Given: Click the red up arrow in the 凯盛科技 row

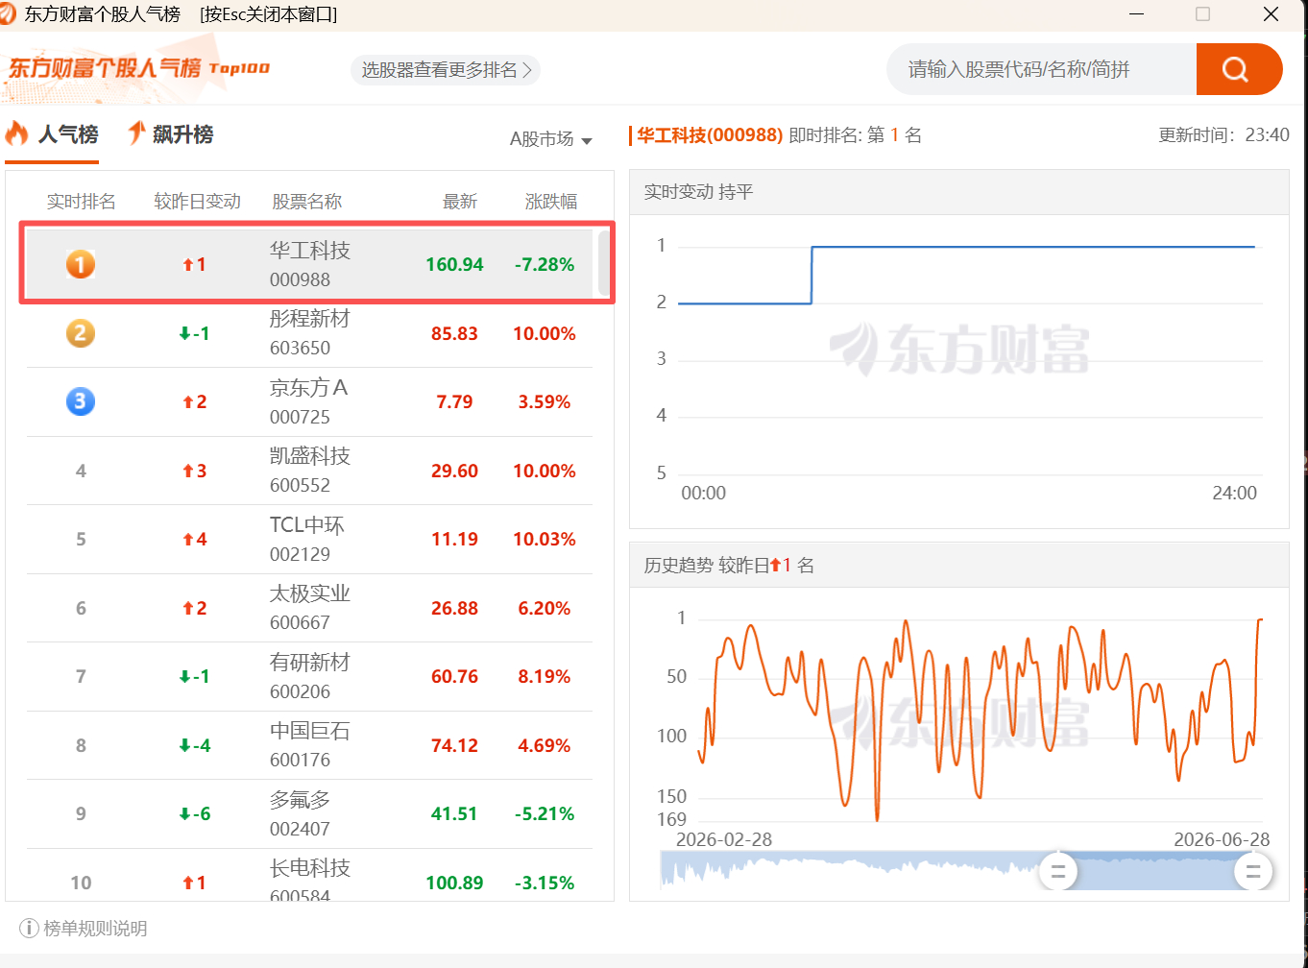Looking at the screenshot, I should [x=188, y=472].
